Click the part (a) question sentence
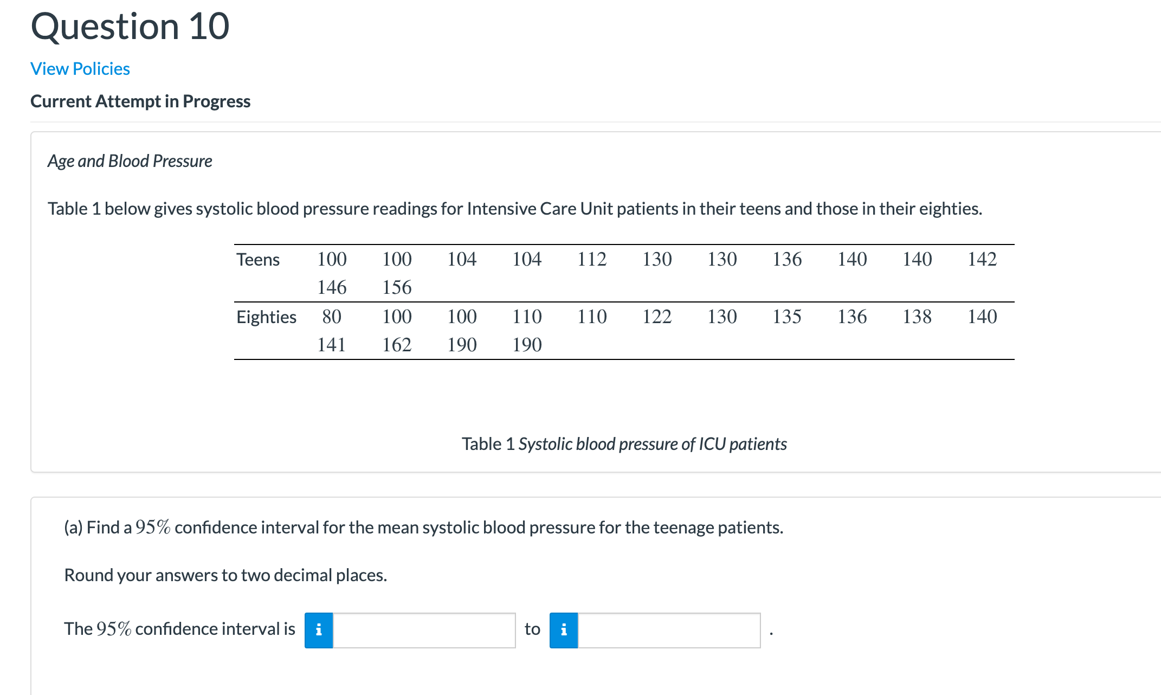Image resolution: width=1161 pixels, height=695 pixels. pos(424,527)
